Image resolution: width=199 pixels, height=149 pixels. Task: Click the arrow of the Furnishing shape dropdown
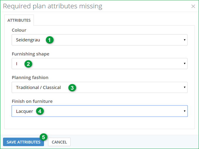click(x=184, y=64)
